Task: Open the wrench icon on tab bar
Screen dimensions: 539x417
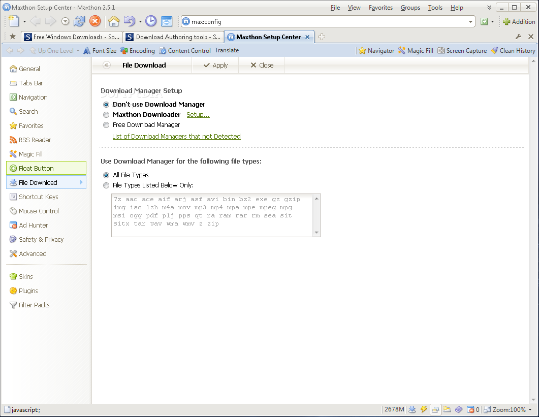Action: point(518,37)
